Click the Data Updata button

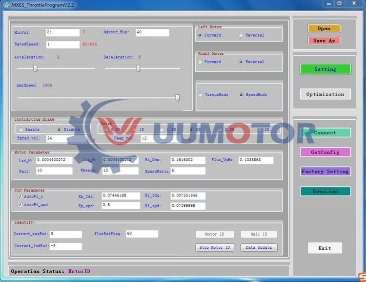click(259, 247)
